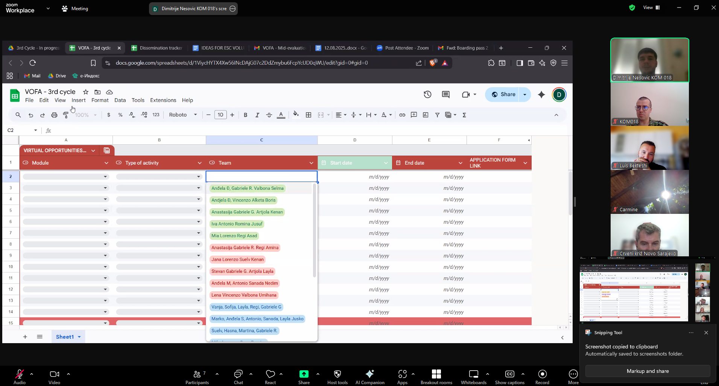
Task: Open Sheet1 tab options arrow
Action: pos(79,337)
